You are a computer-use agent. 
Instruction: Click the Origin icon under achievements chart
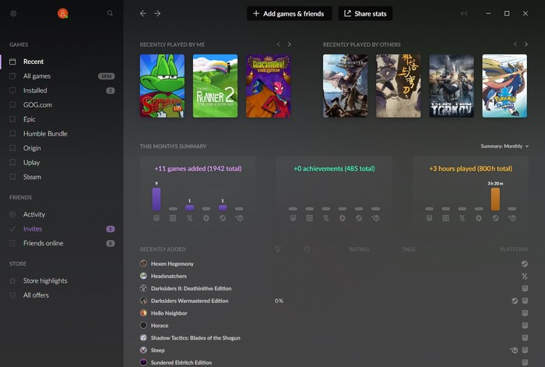click(x=343, y=218)
